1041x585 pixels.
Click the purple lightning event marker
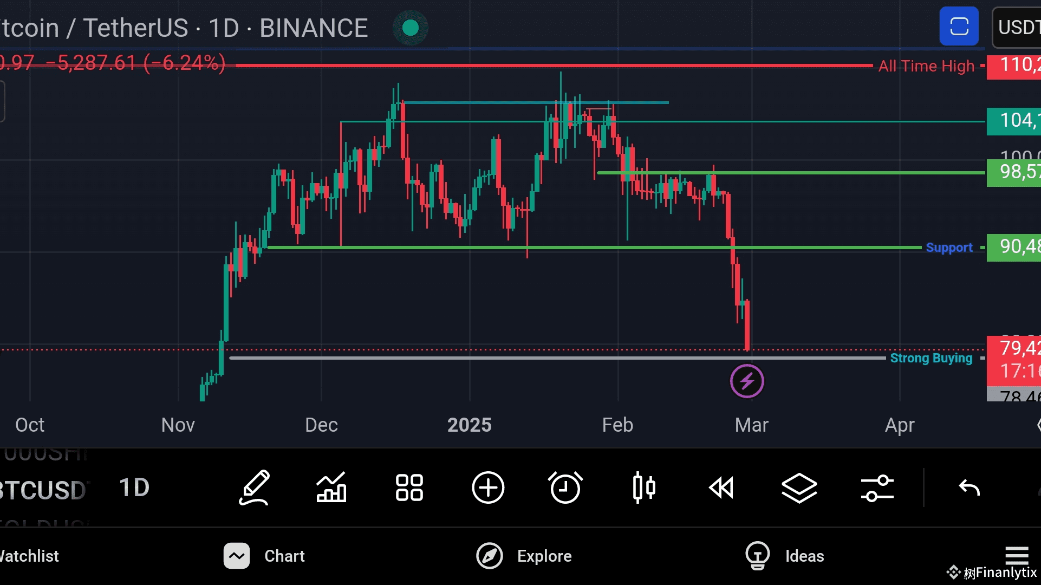pyautogui.click(x=747, y=381)
